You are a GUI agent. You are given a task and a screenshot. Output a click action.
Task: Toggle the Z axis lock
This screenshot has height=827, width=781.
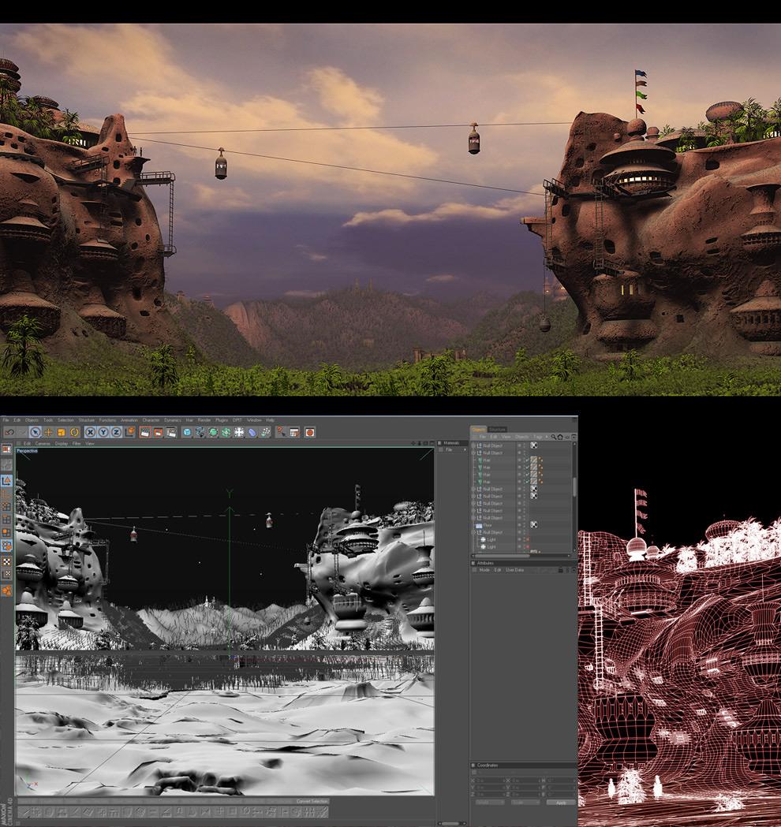pos(117,432)
